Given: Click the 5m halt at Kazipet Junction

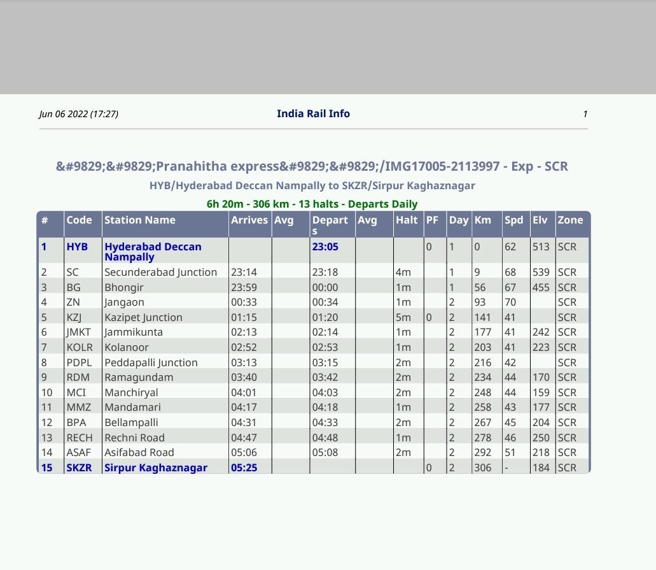Looking at the screenshot, I should 403,317.
